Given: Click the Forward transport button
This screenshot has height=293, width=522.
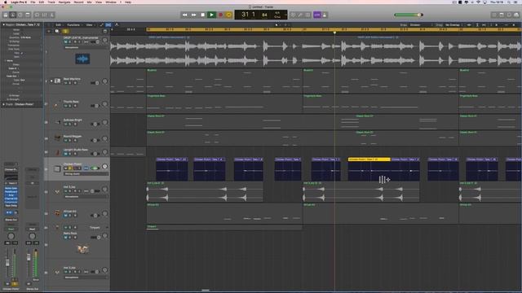Looking at the screenshot, I should pos(194,15).
